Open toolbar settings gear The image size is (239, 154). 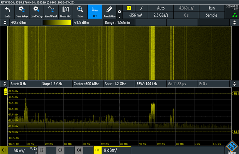point(120,12)
